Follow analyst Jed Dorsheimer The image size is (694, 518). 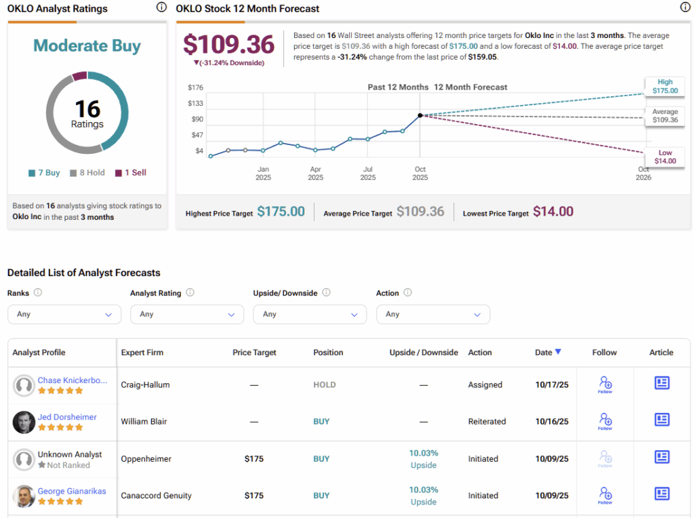coord(605,421)
